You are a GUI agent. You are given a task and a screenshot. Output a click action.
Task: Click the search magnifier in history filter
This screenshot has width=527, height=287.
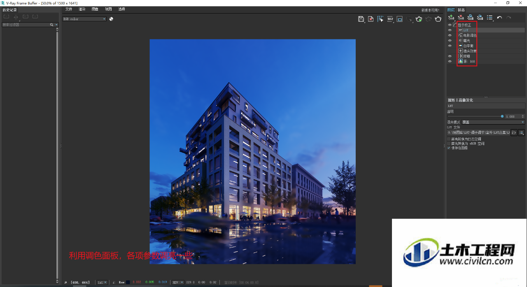pyautogui.click(x=51, y=25)
